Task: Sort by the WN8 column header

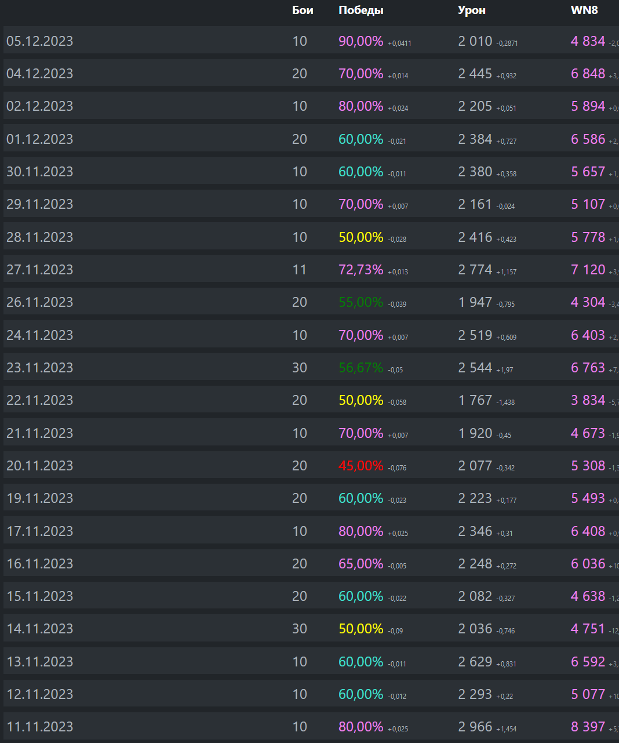Action: click(x=584, y=10)
